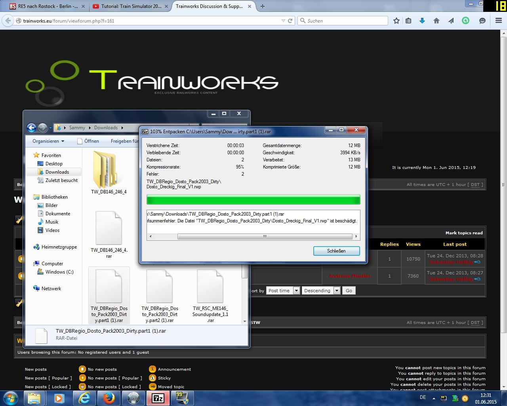Open Windows Explorer from the taskbar
Screen dimensions: 507x406
[x=34, y=398]
